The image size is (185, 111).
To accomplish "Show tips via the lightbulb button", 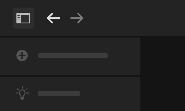I will pos(22,93).
